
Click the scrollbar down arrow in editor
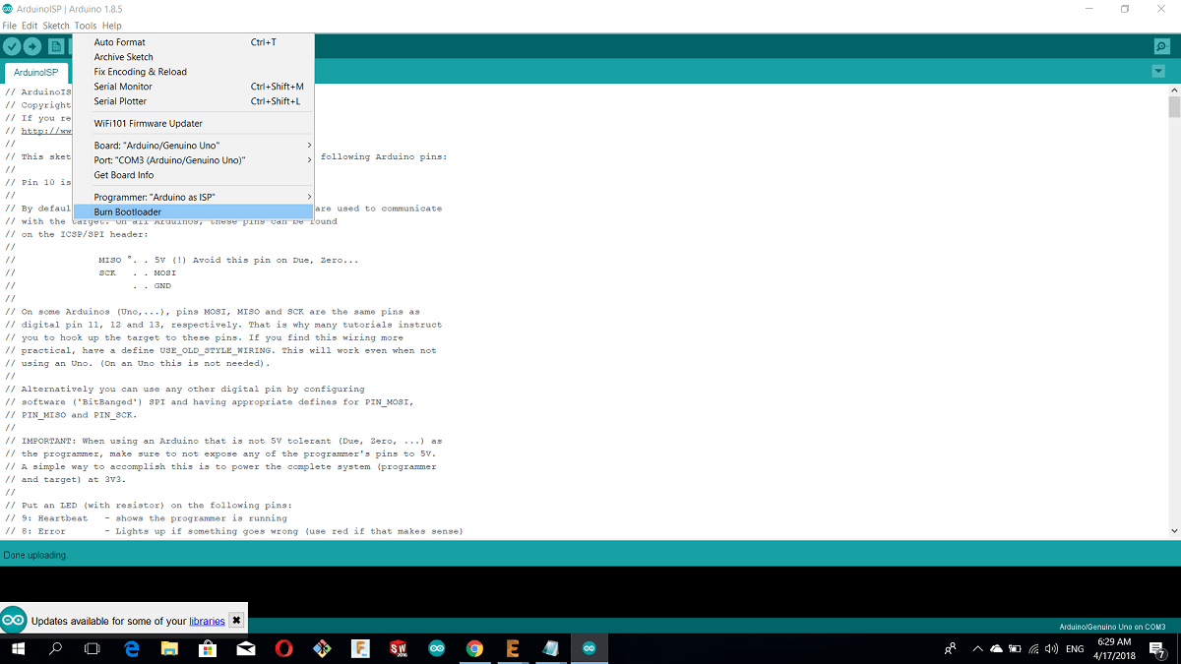click(x=1174, y=531)
